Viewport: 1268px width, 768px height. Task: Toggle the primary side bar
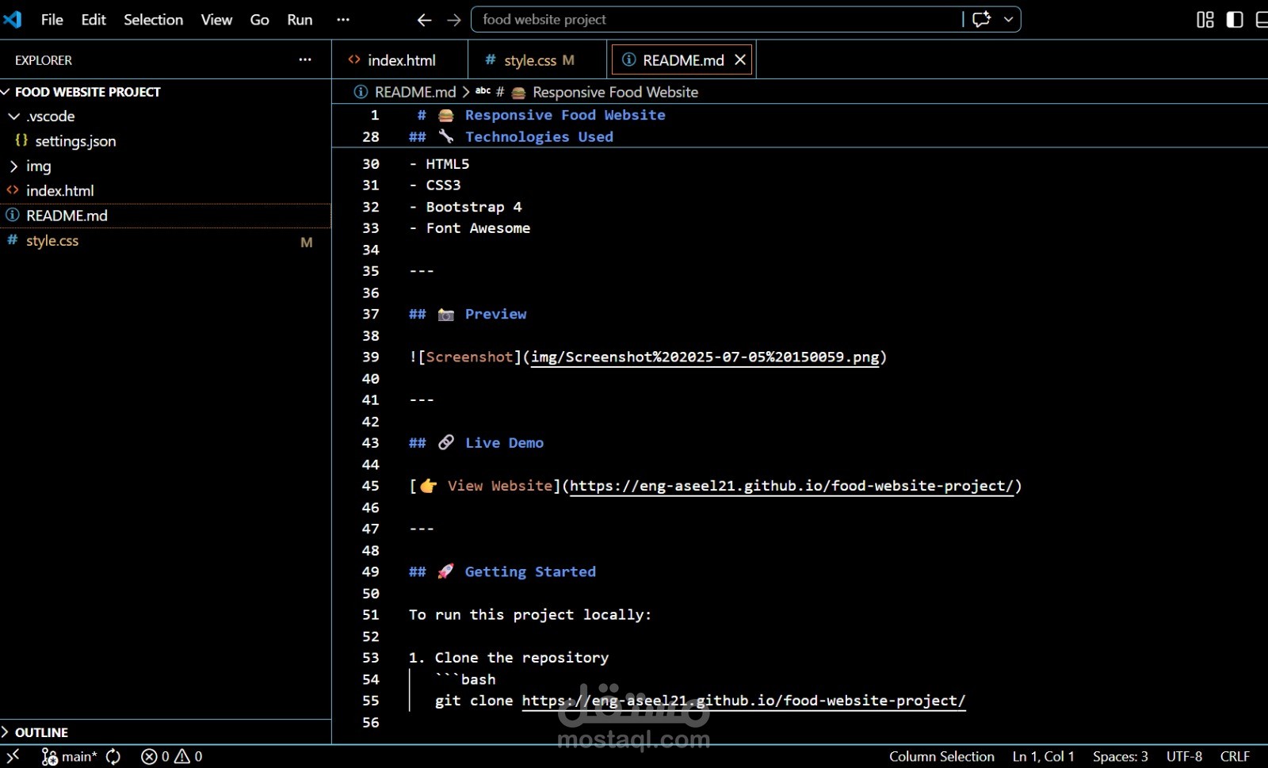coord(1235,20)
